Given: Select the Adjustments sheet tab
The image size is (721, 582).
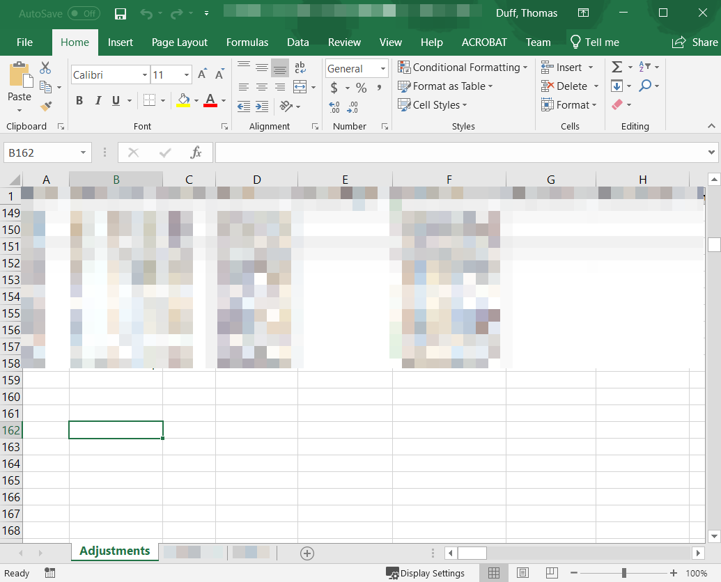Looking at the screenshot, I should click(114, 551).
